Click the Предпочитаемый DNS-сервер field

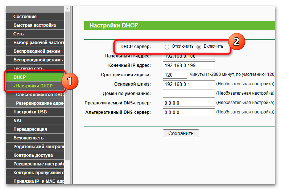click(189, 103)
